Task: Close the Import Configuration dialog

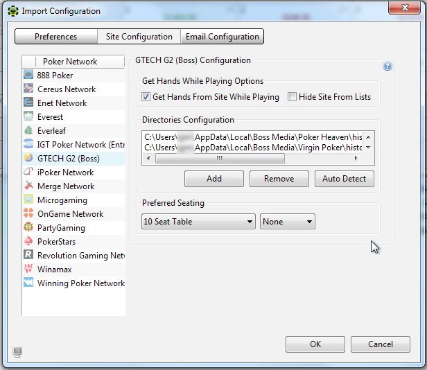Action: click(x=404, y=8)
